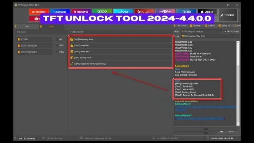The image size is (254, 143).
Task: Run [DIAG Factory Reset function
Action: point(121,58)
